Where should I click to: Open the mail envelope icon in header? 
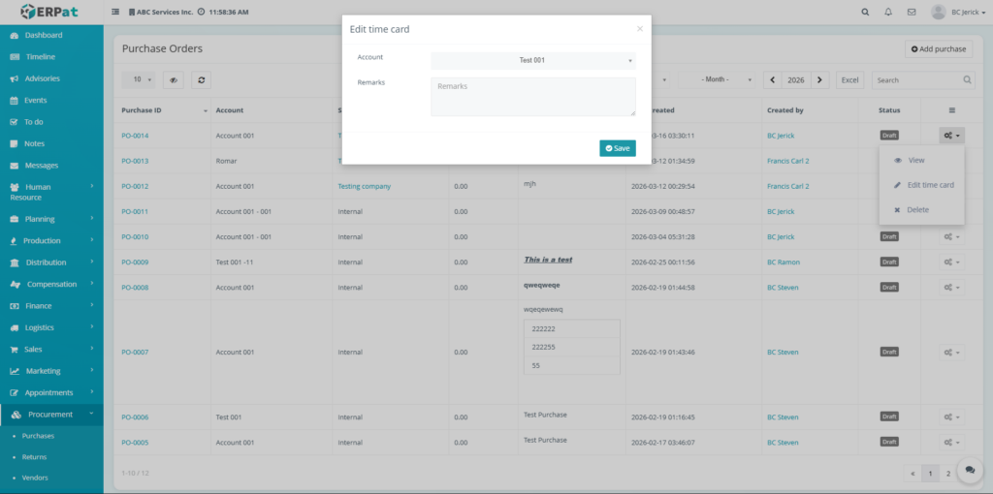pos(912,12)
